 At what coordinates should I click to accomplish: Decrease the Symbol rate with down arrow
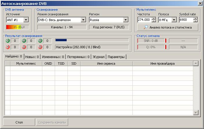point(196,21)
